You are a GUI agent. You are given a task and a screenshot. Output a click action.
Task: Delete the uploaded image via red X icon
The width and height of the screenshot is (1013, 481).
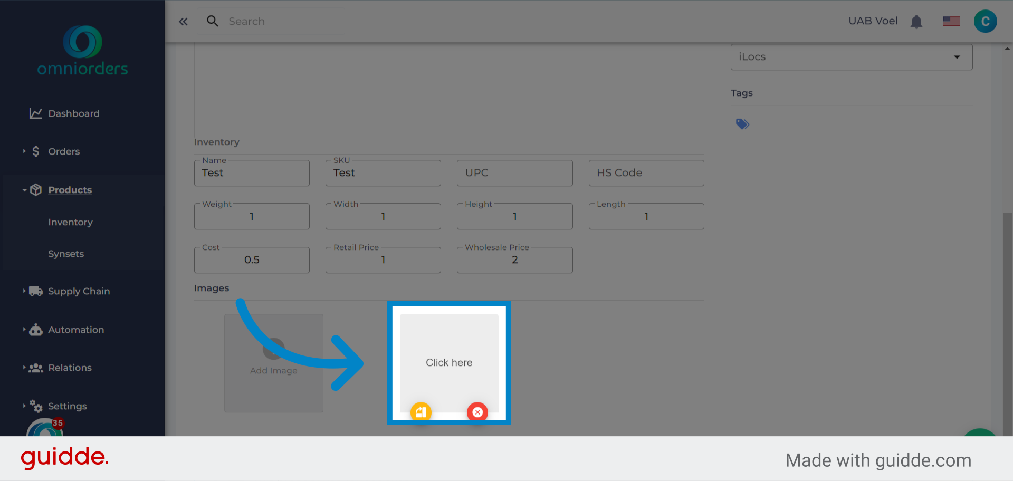click(x=477, y=412)
